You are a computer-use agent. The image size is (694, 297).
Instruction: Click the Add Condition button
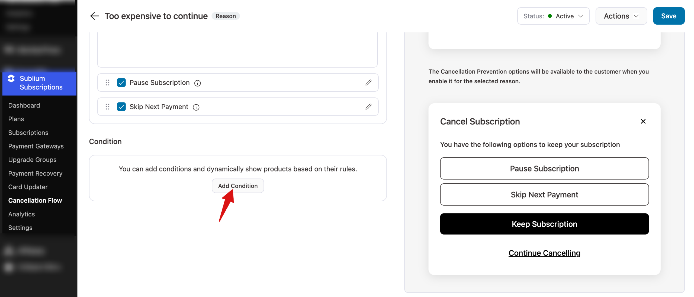tap(238, 186)
